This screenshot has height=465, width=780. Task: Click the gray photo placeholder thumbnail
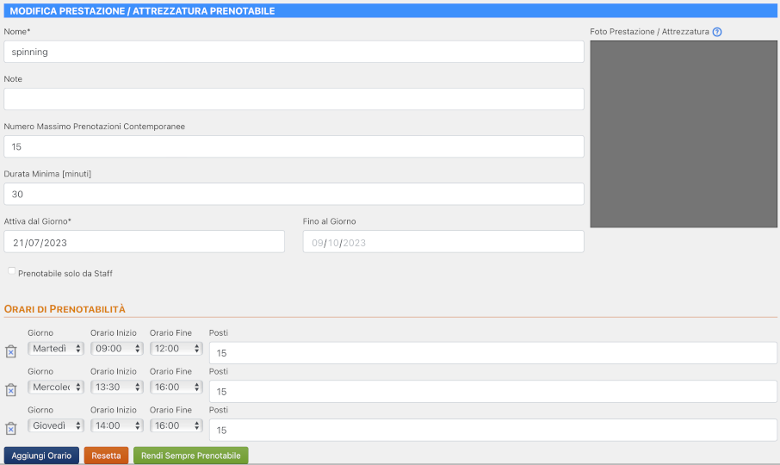[684, 133]
